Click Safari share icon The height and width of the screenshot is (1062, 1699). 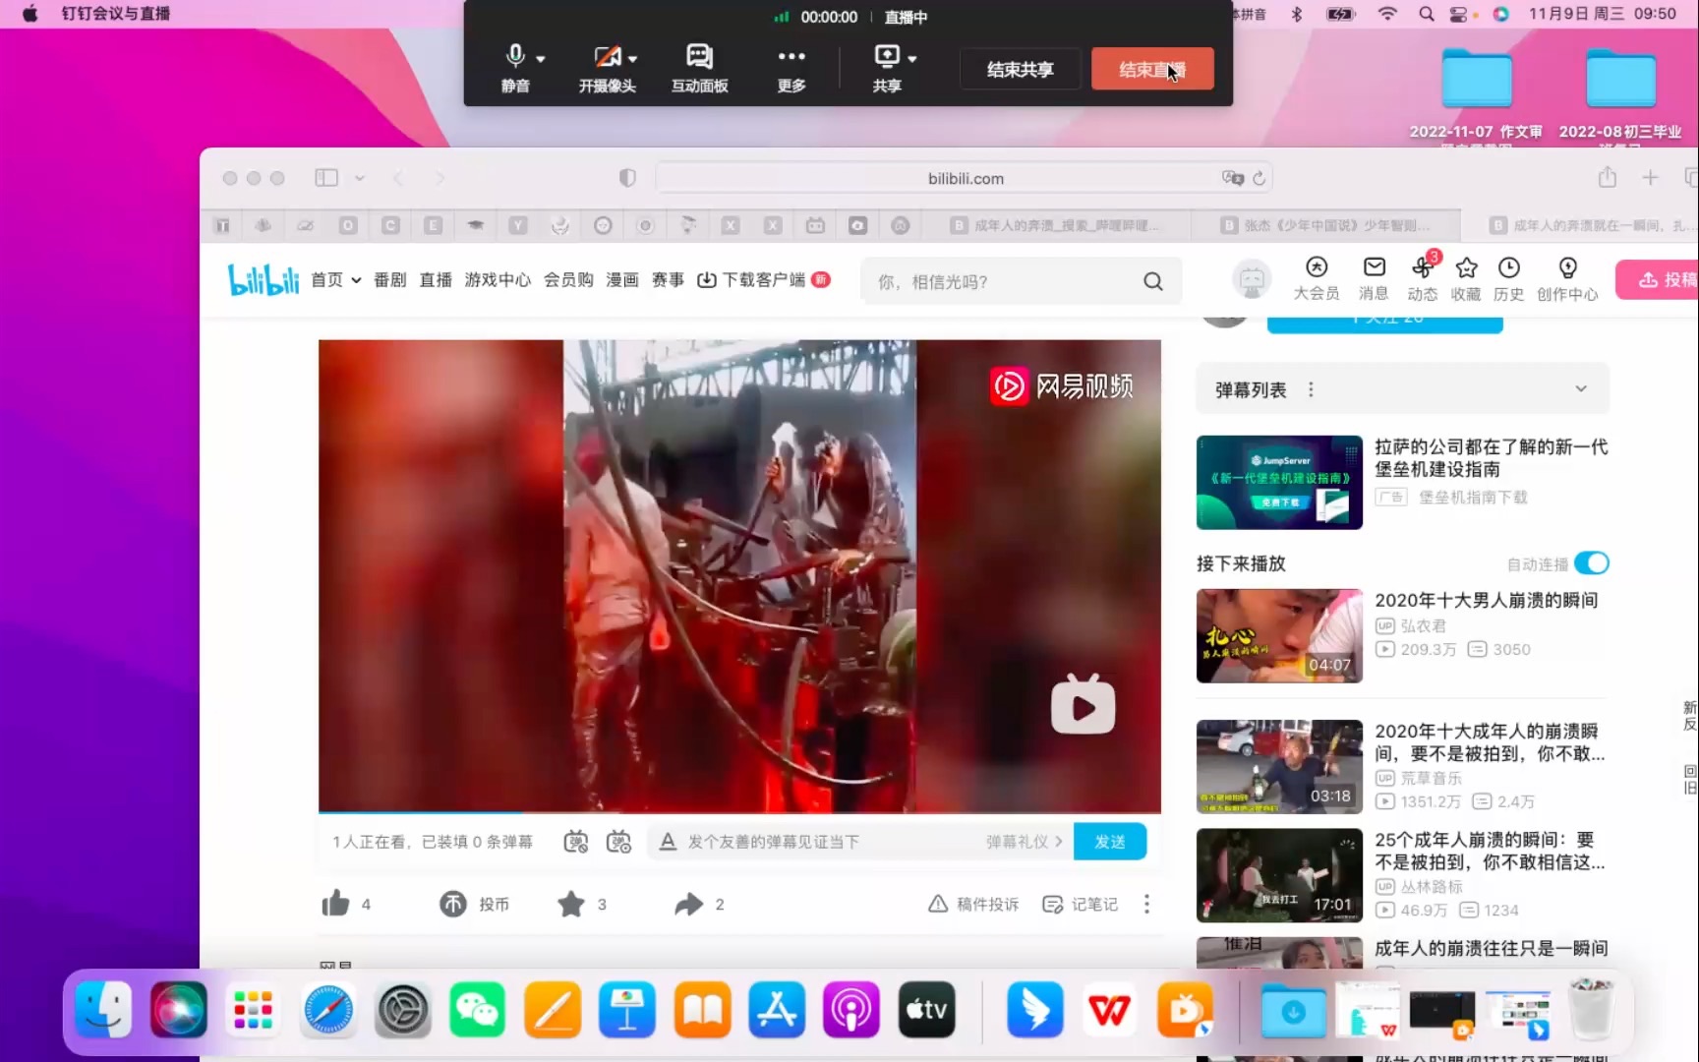pyautogui.click(x=1607, y=177)
